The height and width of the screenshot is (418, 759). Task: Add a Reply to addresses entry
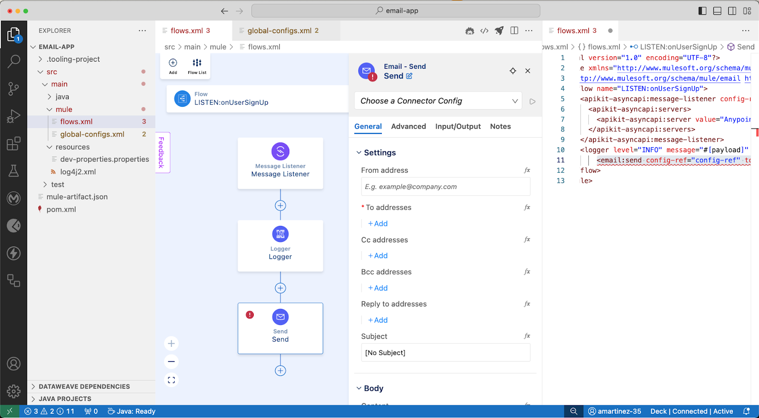378,320
